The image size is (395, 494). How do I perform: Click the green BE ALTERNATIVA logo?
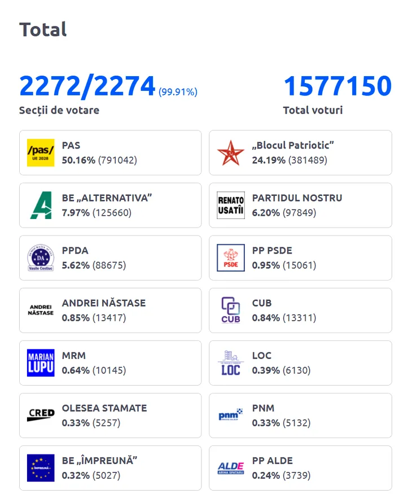41,206
